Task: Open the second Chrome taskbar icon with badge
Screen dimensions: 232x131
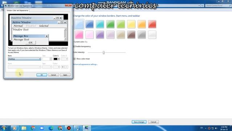Action: 60,128
